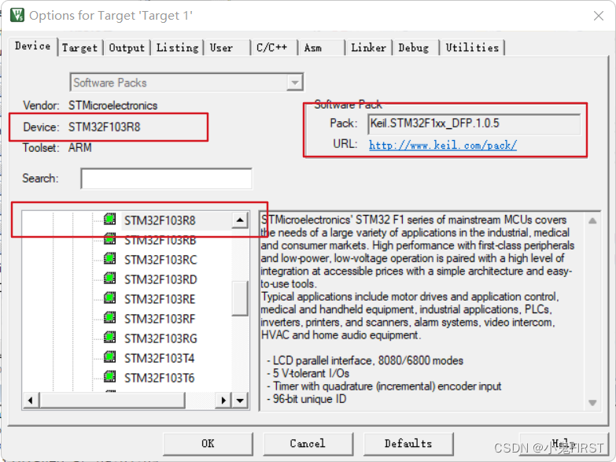Click the chip icon beside STM32F103RE
The image size is (616, 462).
(x=110, y=298)
